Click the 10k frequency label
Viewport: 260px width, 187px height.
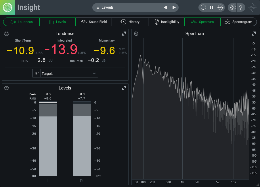234,182
